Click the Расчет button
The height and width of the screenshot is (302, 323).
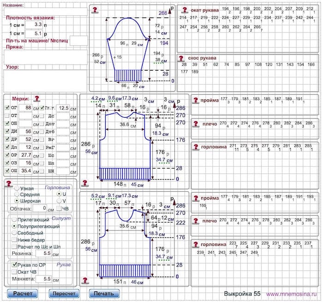tap(23, 293)
